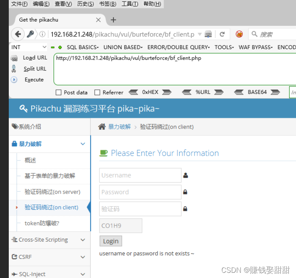The image size is (296, 278).
Task: Click the Load URL hard-drive icon
Action: click(14, 58)
